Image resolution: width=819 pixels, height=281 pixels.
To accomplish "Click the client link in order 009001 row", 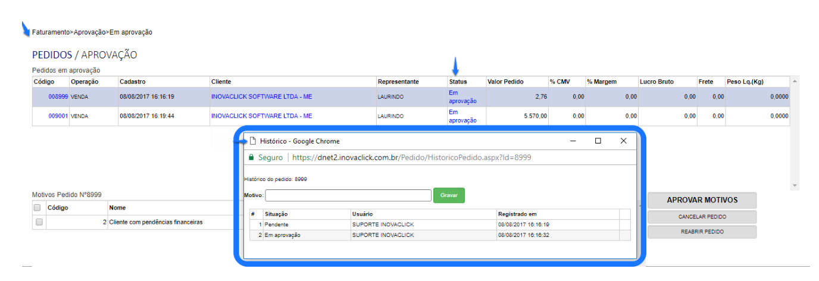I will click(261, 116).
